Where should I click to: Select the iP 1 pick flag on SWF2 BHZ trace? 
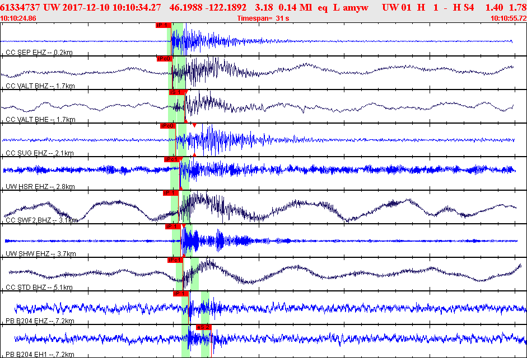171,193
